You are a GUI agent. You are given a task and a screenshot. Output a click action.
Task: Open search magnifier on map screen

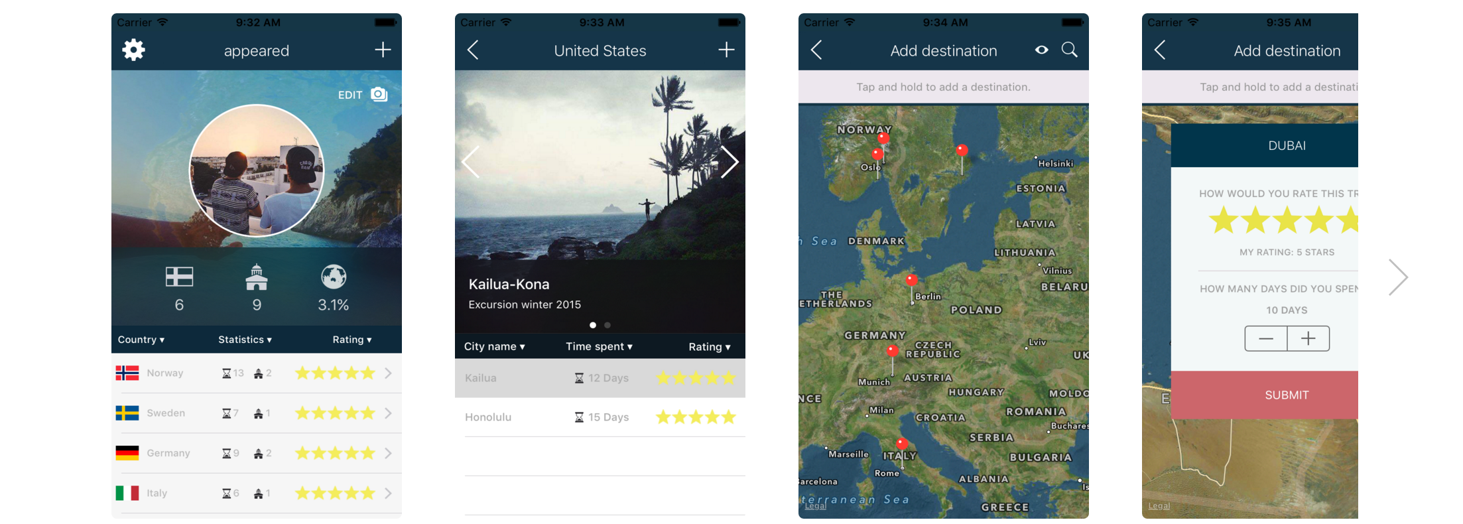coord(1069,50)
